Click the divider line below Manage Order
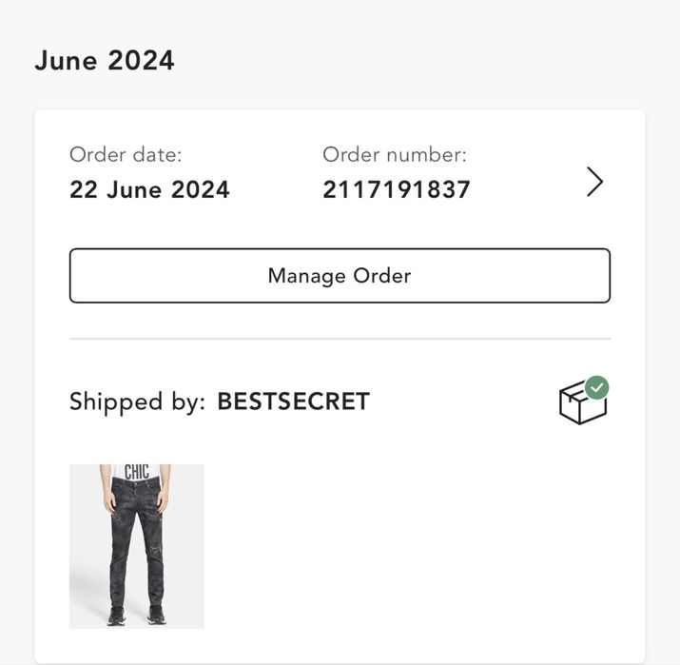This screenshot has width=680, height=665. 340,339
